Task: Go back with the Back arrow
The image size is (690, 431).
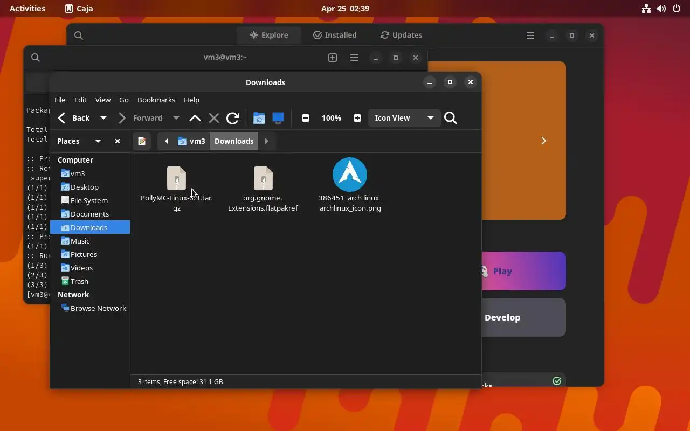Action: tap(74, 118)
